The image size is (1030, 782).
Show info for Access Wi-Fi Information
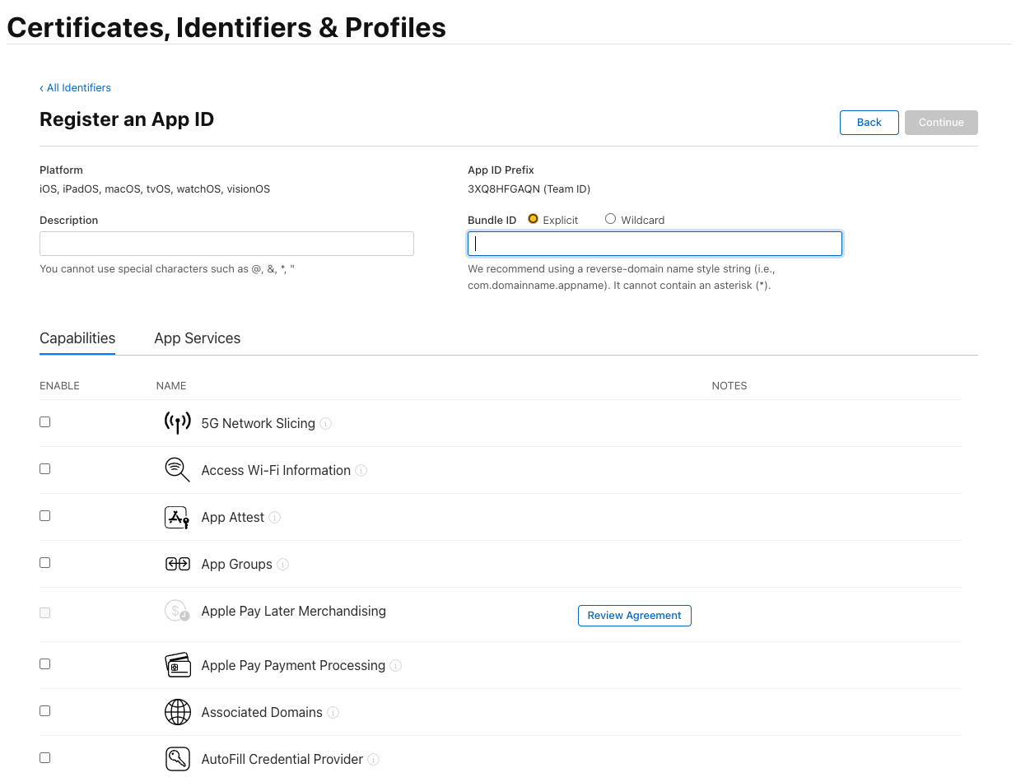click(361, 471)
